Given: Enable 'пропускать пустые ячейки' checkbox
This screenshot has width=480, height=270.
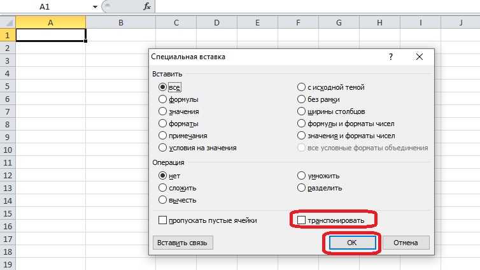Looking at the screenshot, I should click(x=162, y=220).
